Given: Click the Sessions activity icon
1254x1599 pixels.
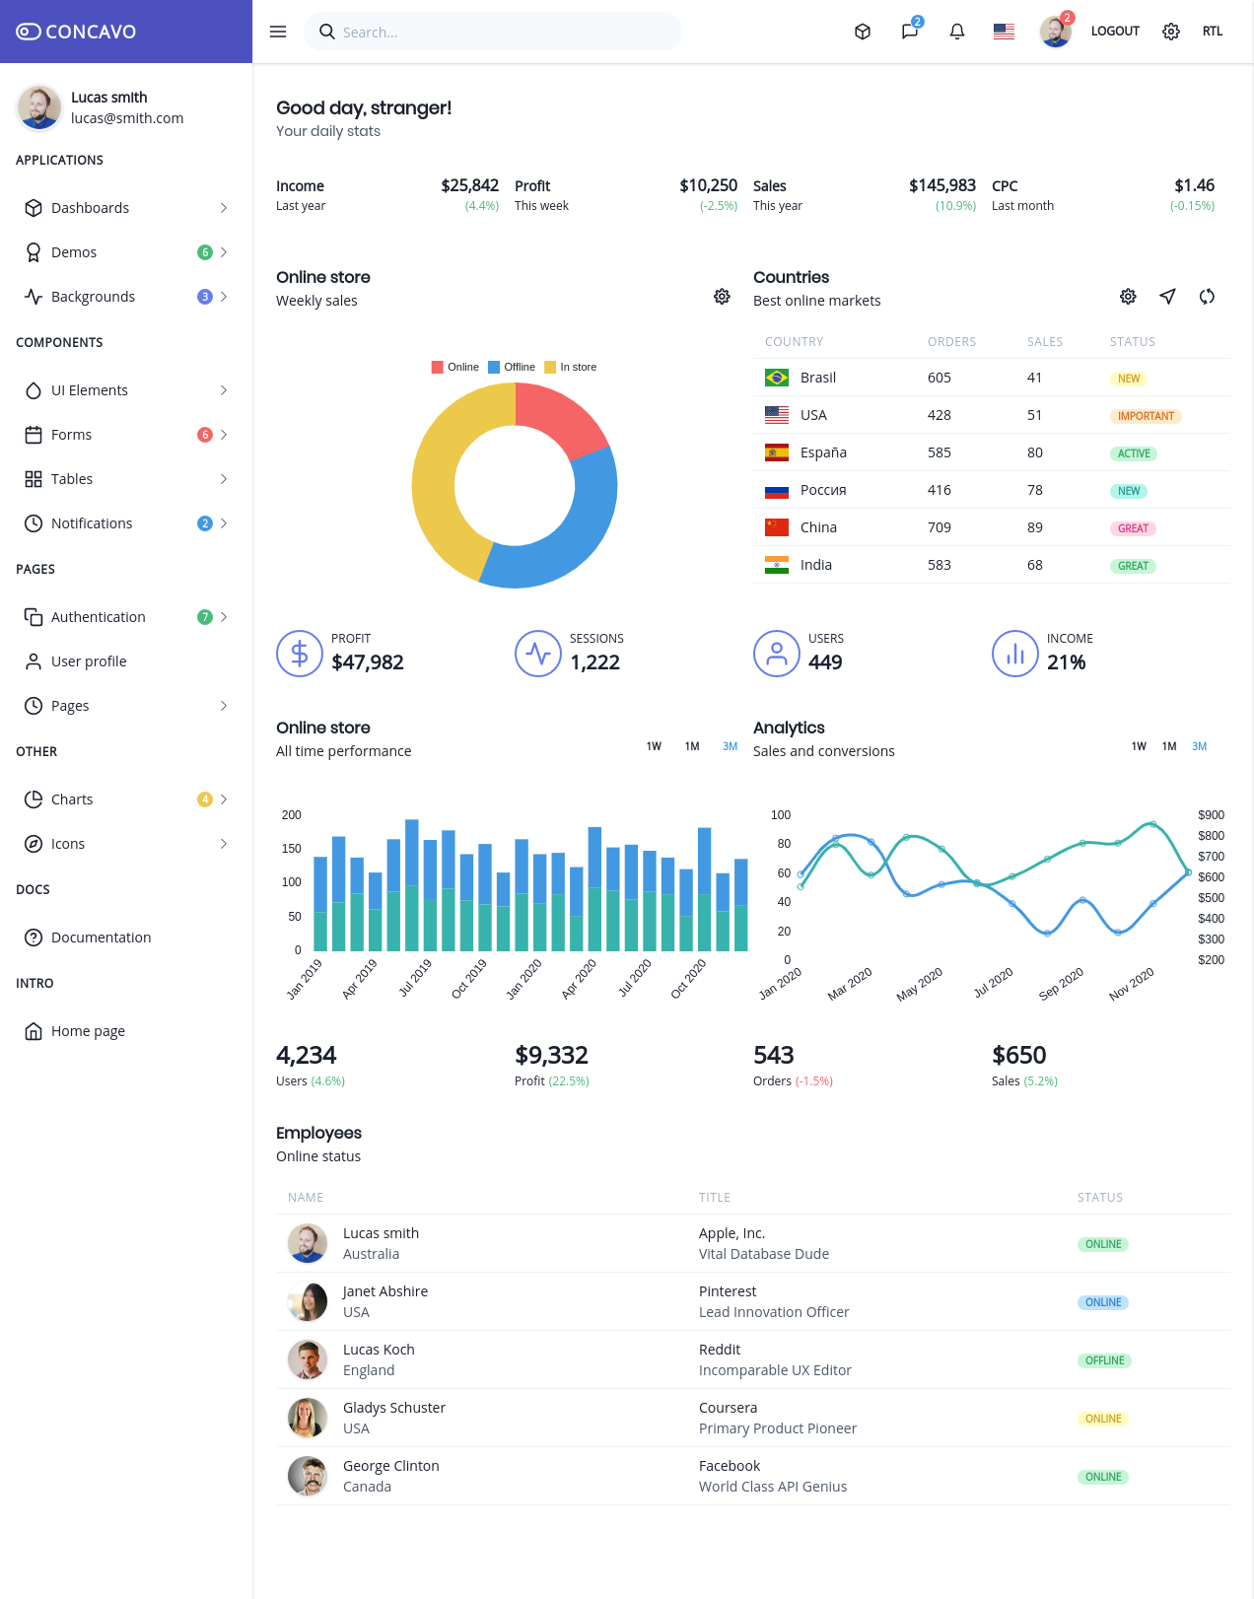Looking at the screenshot, I should tap(538, 654).
